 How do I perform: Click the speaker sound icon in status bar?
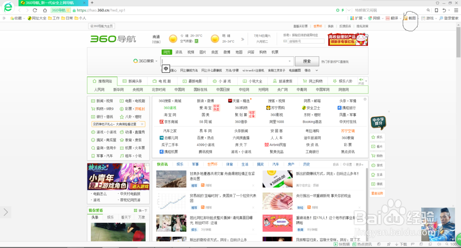(439, 244)
